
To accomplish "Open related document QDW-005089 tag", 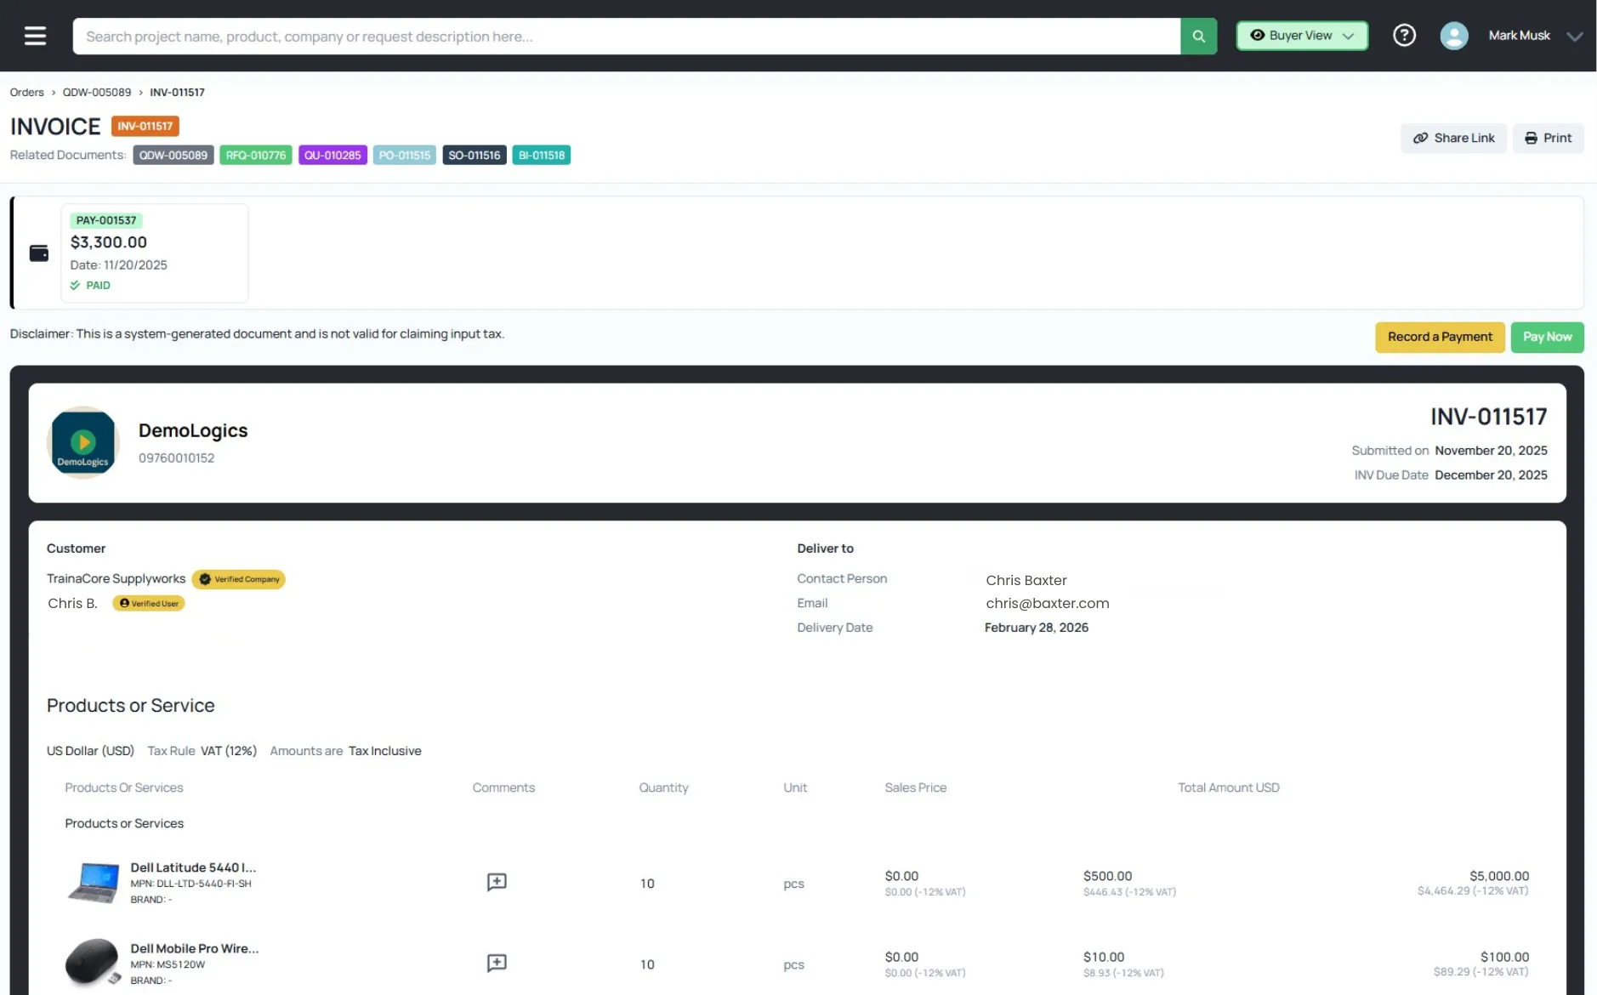I will 173,155.
